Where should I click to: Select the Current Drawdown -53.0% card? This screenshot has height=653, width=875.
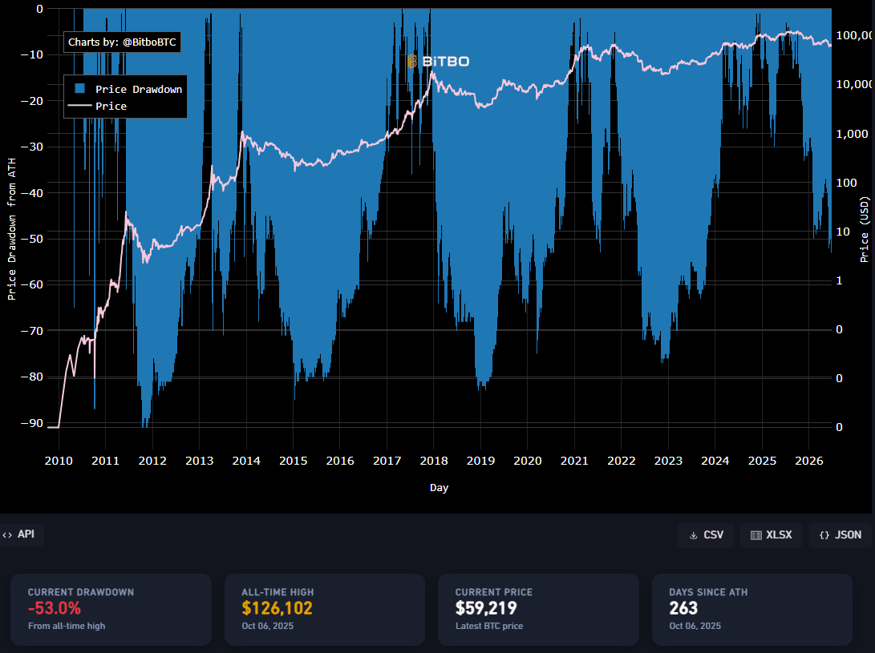(111, 610)
